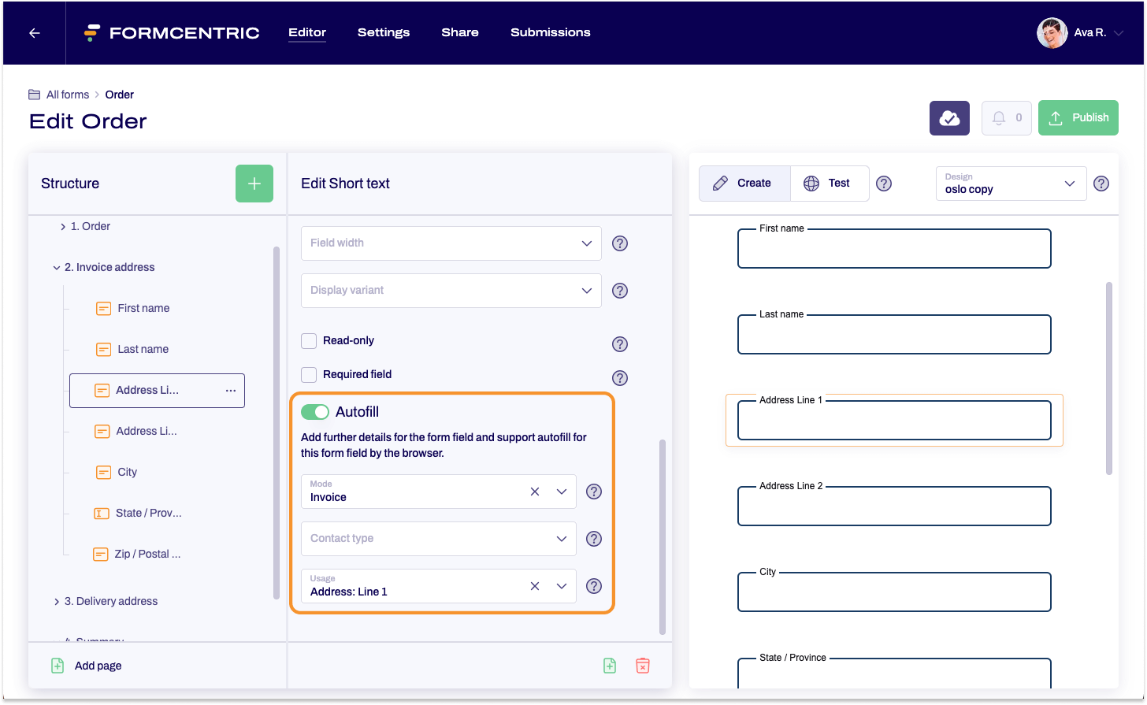1147x705 pixels.
Task: Click the help icon beside Contact type
Action: [x=594, y=539]
